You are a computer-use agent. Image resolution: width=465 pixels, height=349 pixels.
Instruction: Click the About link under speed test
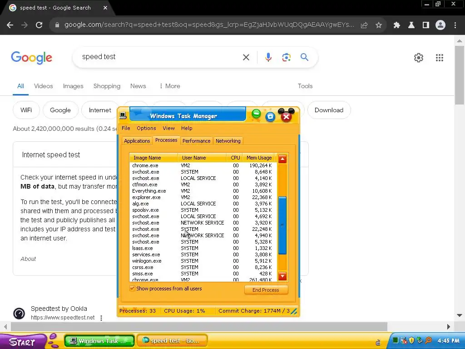pyautogui.click(x=28, y=259)
